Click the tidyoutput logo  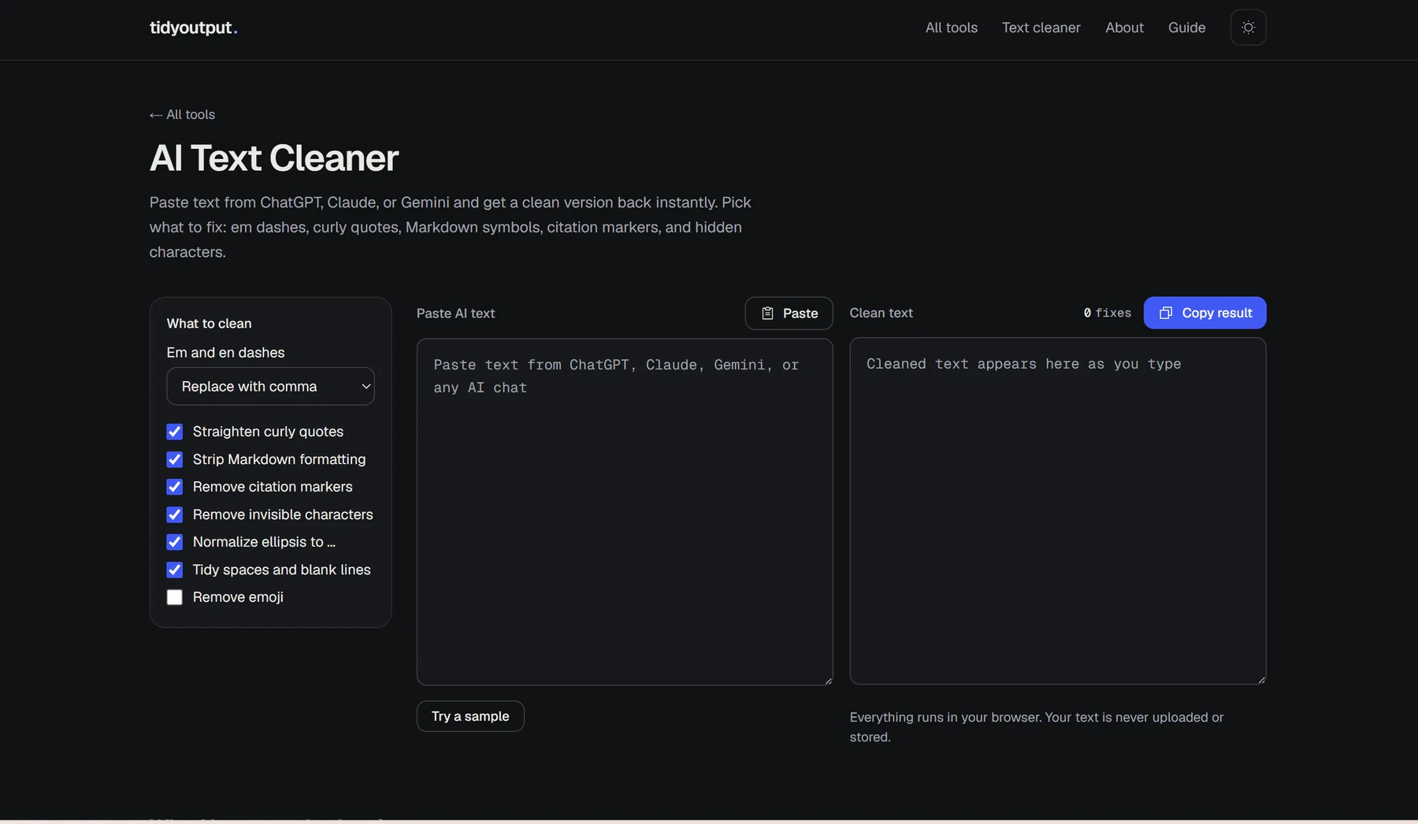[193, 28]
